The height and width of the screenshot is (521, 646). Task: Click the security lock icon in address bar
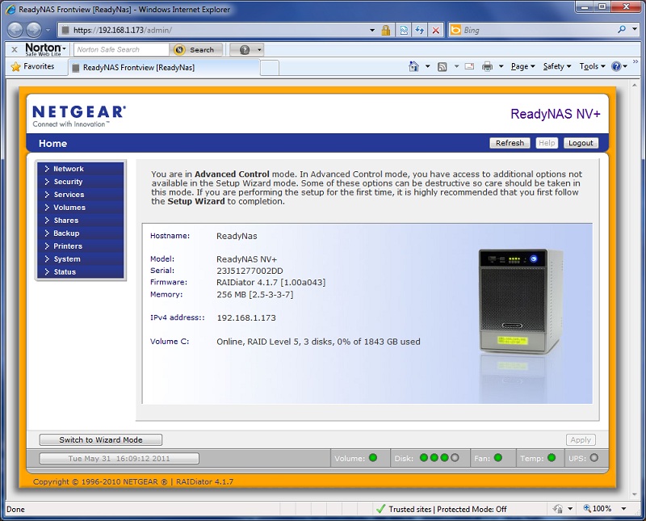pyautogui.click(x=386, y=30)
